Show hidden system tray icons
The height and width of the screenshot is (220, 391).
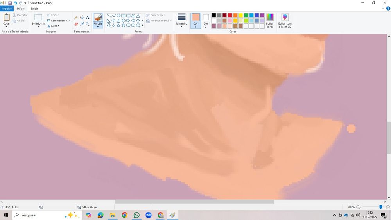(x=334, y=215)
